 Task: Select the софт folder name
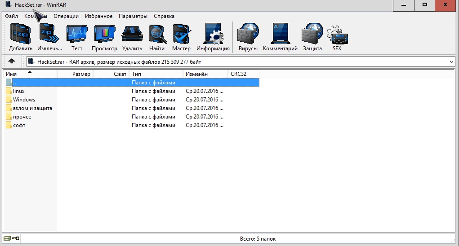coord(19,125)
